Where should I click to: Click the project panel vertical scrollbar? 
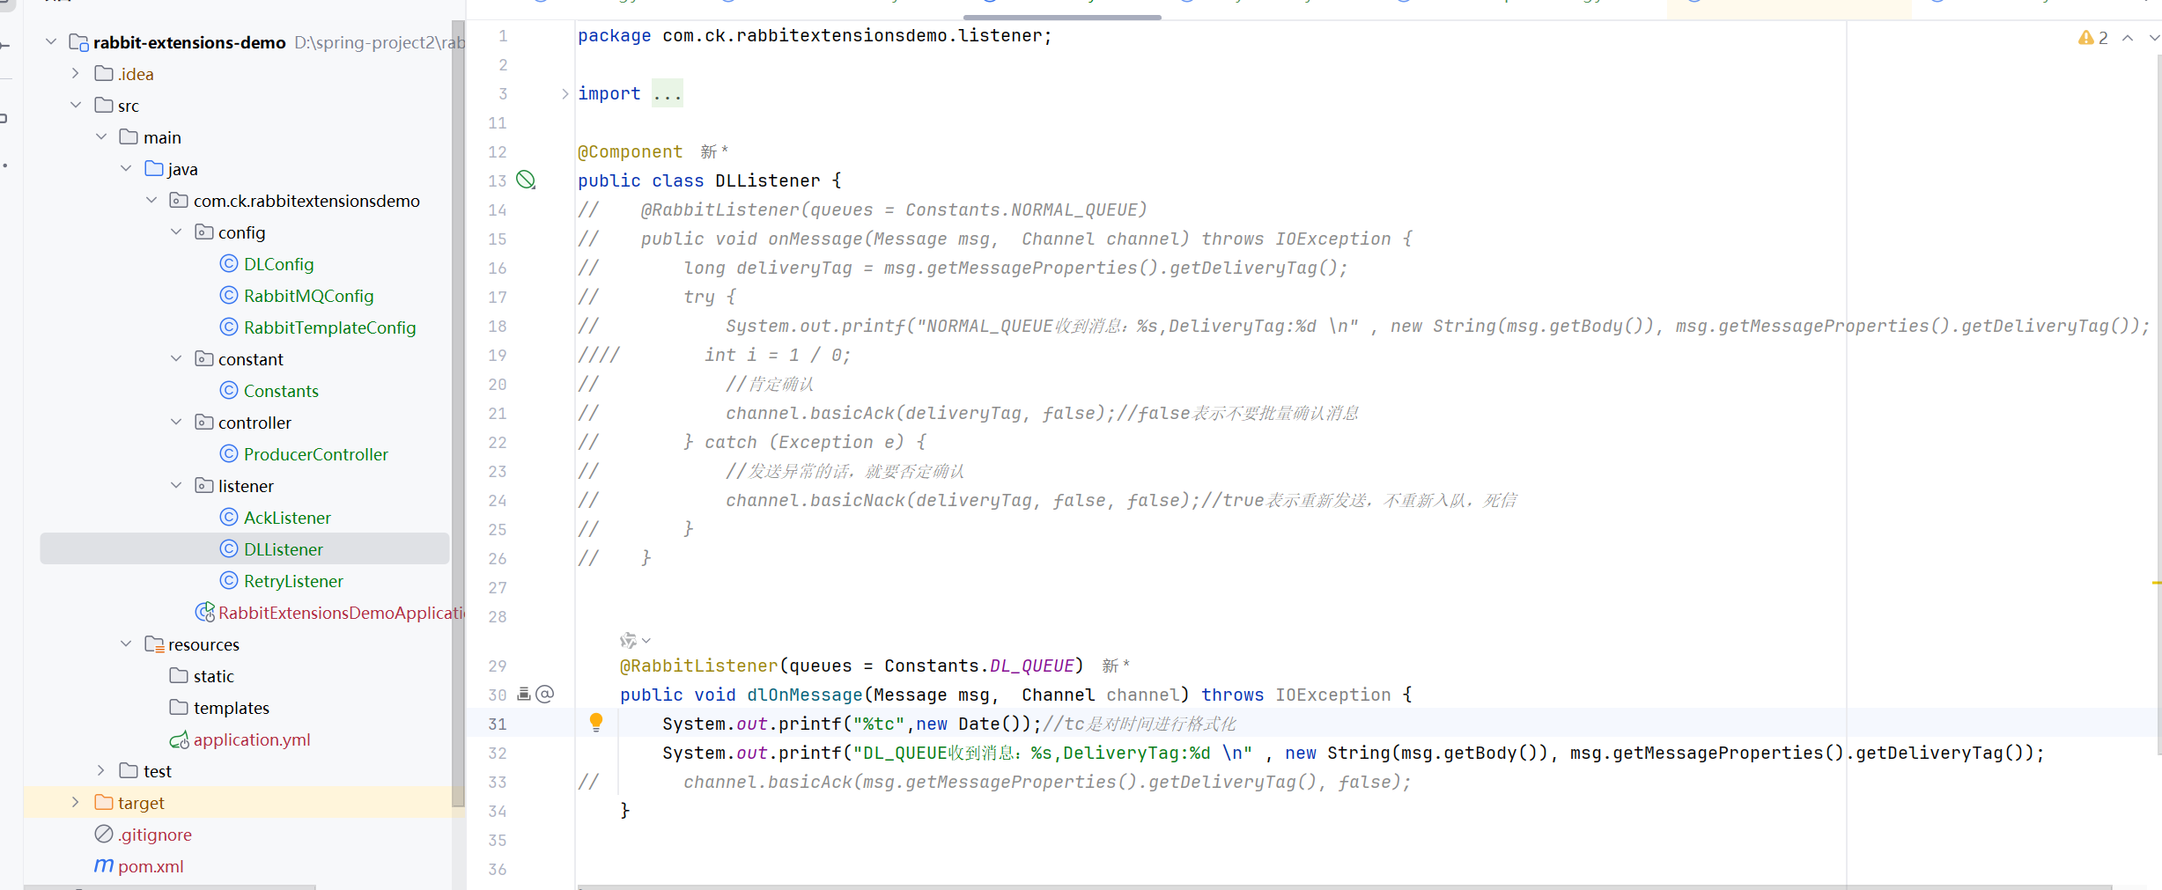(458, 414)
